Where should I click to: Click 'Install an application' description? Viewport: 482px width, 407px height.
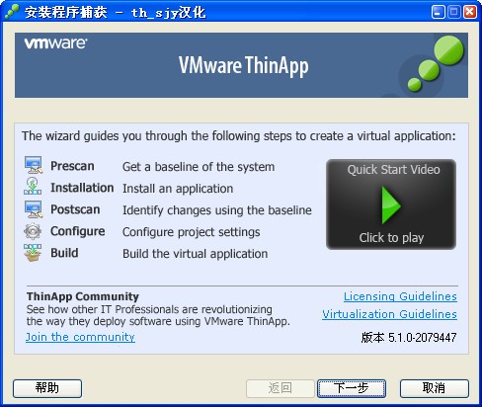coord(178,189)
